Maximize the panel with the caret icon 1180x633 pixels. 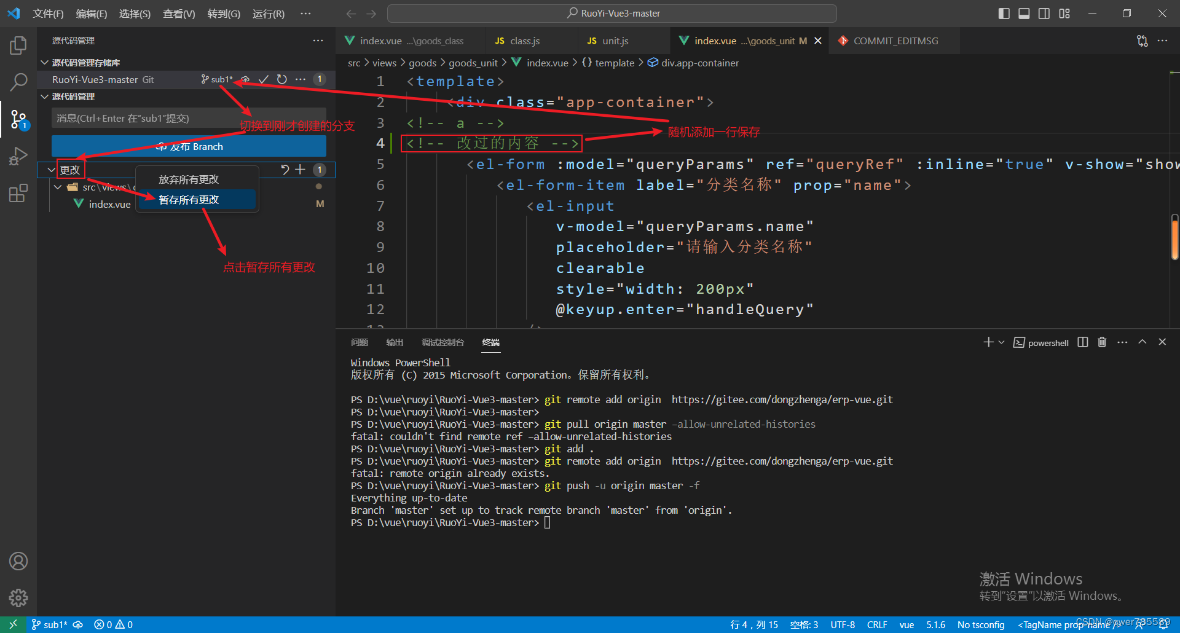(x=1143, y=342)
